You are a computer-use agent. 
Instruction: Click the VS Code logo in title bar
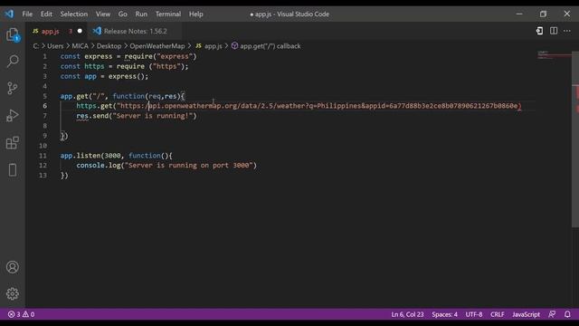pyautogui.click(x=9, y=14)
